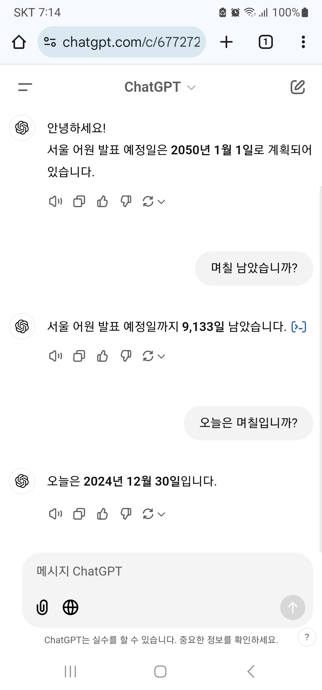View code analysis icon beside 9,133일 answer
Image resolution: width=322 pixels, height=690 pixels.
[299, 327]
